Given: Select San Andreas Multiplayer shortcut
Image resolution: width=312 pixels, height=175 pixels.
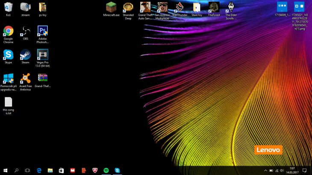Looking at the screenshot, I should pos(162,7).
